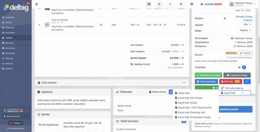Image resolution: width=260 pixels, height=132 pixels.
Task: Open Görevler in the sidebar
Action: point(16,58)
